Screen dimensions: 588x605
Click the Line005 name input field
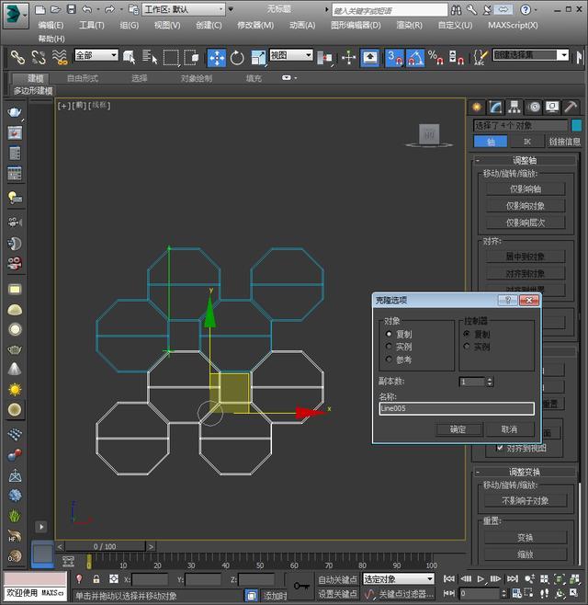click(x=456, y=409)
